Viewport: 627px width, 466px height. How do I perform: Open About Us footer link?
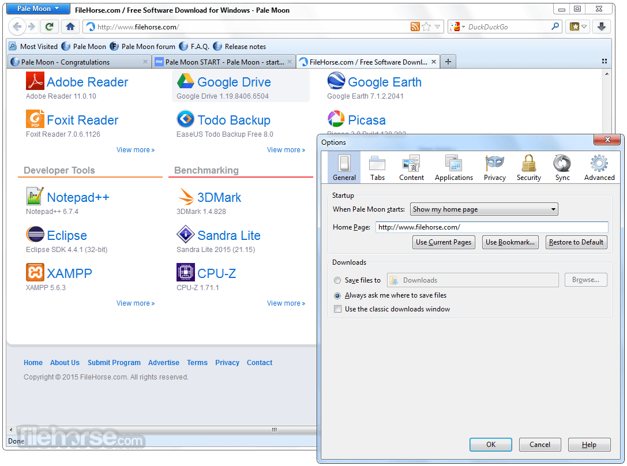point(65,363)
